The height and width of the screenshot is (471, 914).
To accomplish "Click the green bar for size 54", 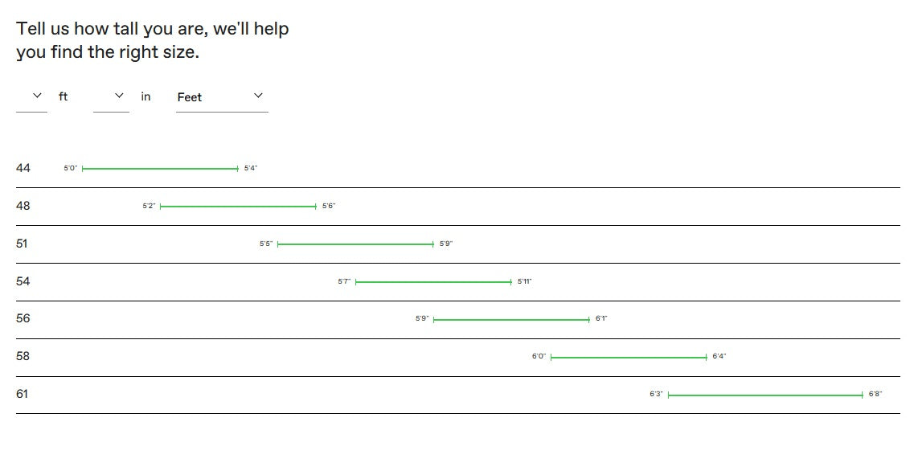I will [x=433, y=282].
